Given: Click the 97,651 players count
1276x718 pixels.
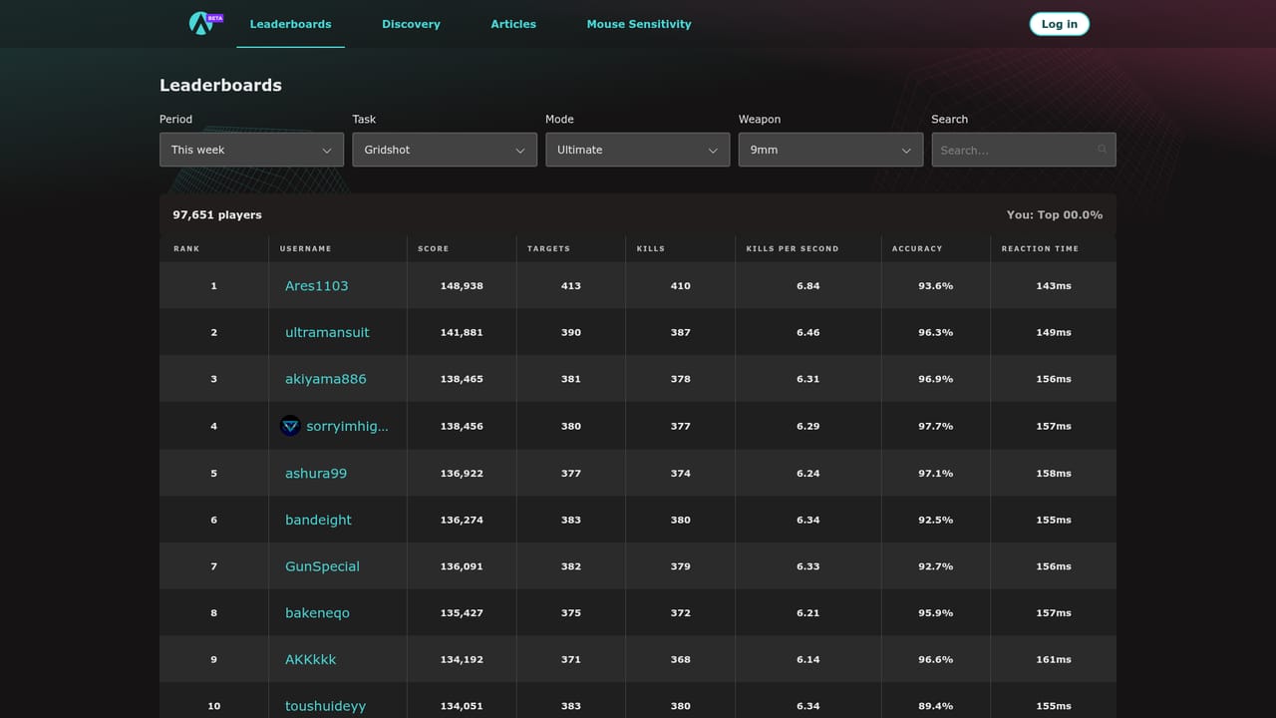Looking at the screenshot, I should [x=217, y=214].
